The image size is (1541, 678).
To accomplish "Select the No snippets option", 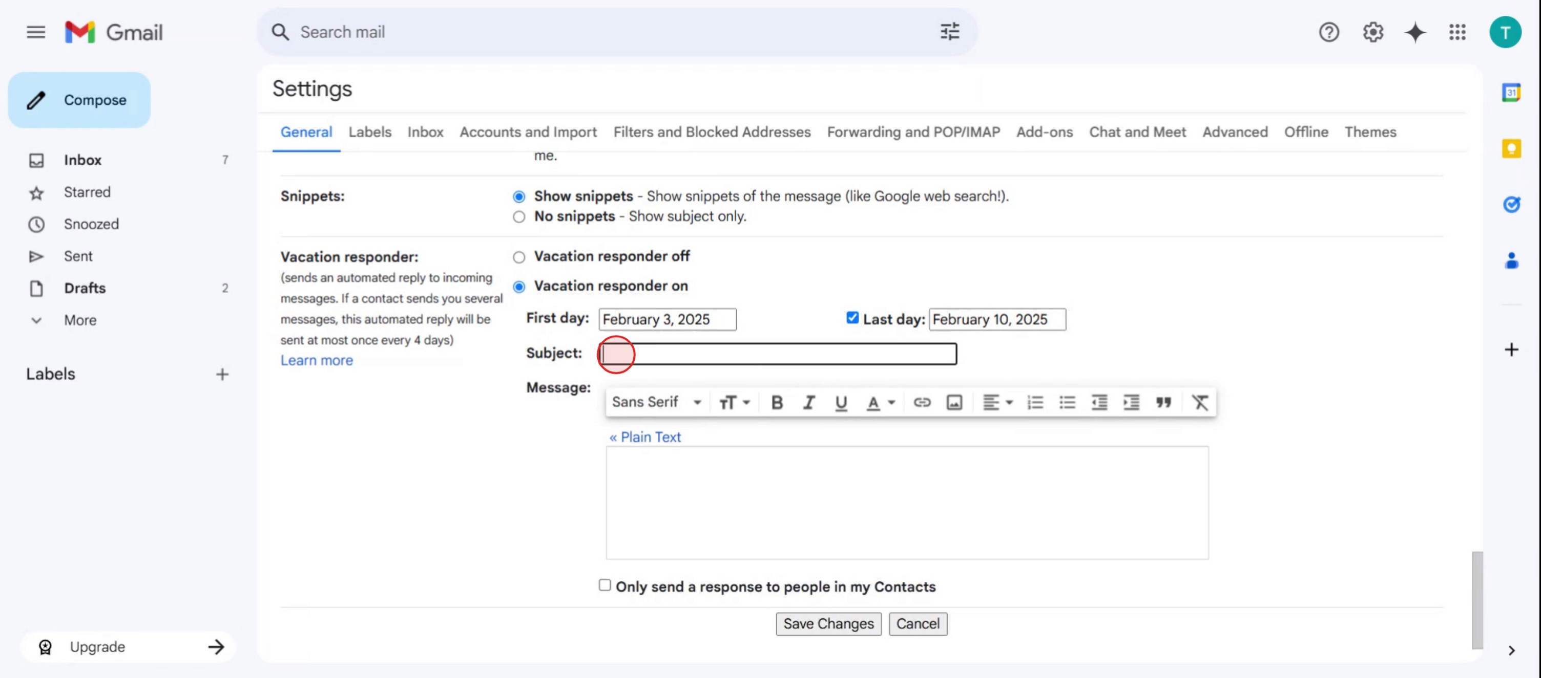I will pyautogui.click(x=518, y=217).
